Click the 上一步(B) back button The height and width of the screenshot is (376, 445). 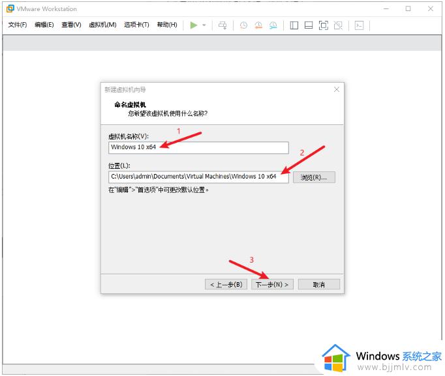pyautogui.click(x=226, y=285)
